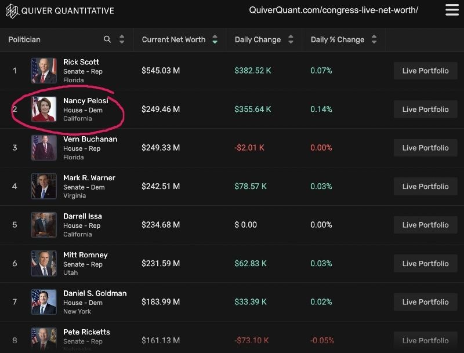Open Nancy Pelosi's Live Portfolio
This screenshot has width=464, height=353.
tap(425, 110)
